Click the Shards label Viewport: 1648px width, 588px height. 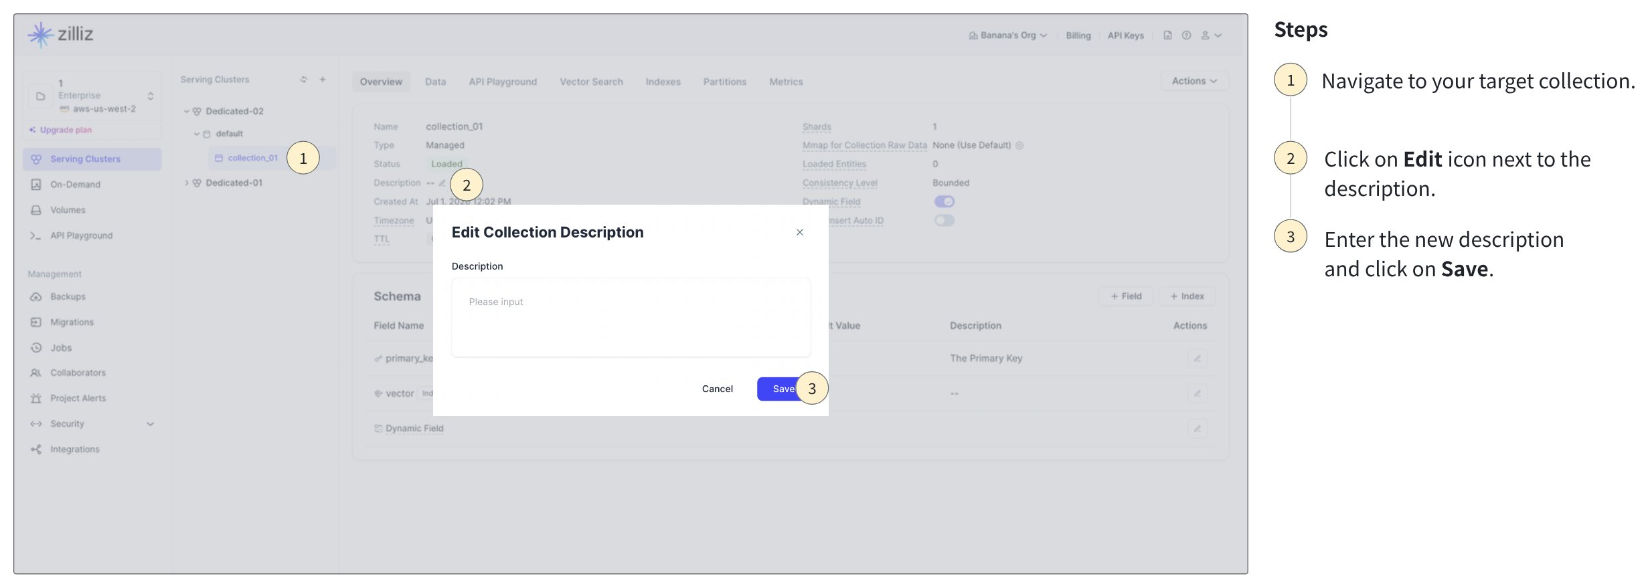(x=817, y=126)
